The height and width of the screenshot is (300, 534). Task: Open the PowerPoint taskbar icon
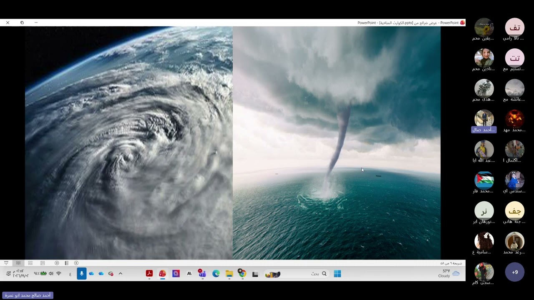click(x=162, y=274)
